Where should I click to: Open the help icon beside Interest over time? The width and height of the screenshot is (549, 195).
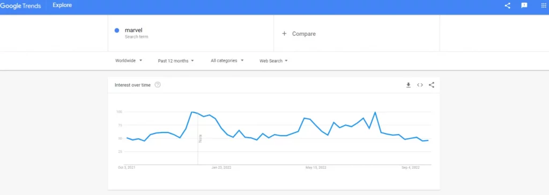[x=158, y=85]
